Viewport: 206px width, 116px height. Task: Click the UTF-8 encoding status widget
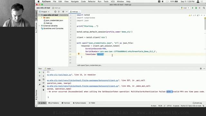(x=169, y=106)
